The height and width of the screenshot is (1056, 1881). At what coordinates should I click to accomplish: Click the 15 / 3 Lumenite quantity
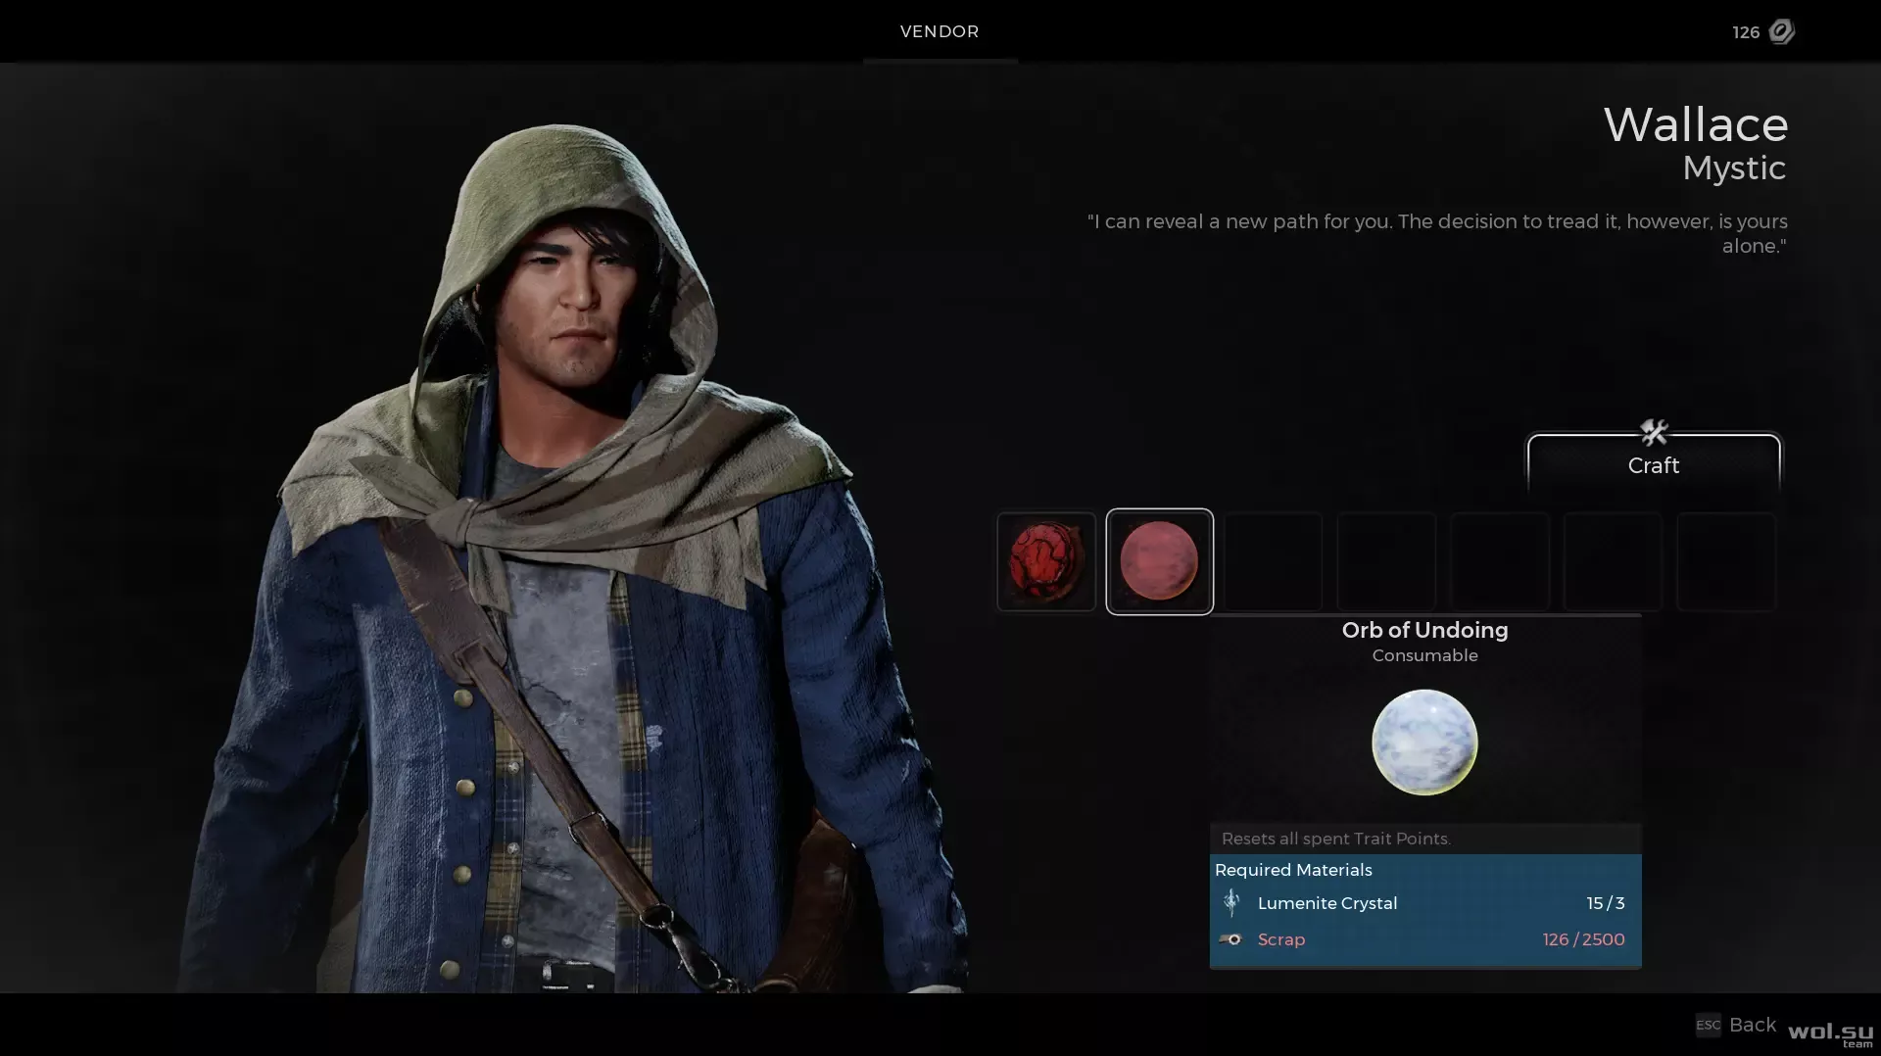pyautogui.click(x=1606, y=903)
